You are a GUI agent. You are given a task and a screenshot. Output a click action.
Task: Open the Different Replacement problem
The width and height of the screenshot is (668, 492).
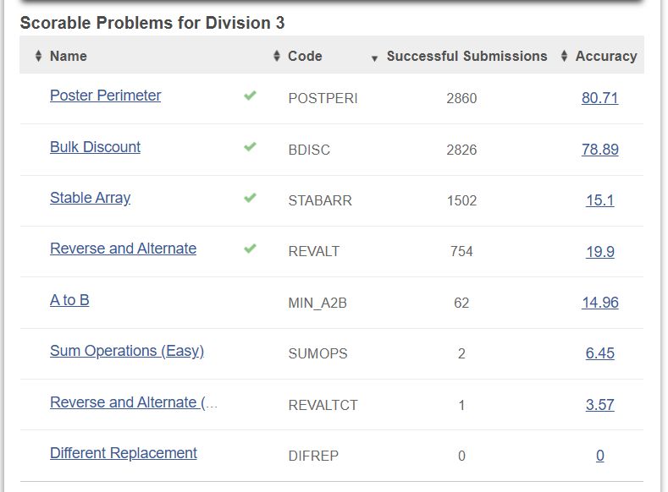click(x=123, y=453)
